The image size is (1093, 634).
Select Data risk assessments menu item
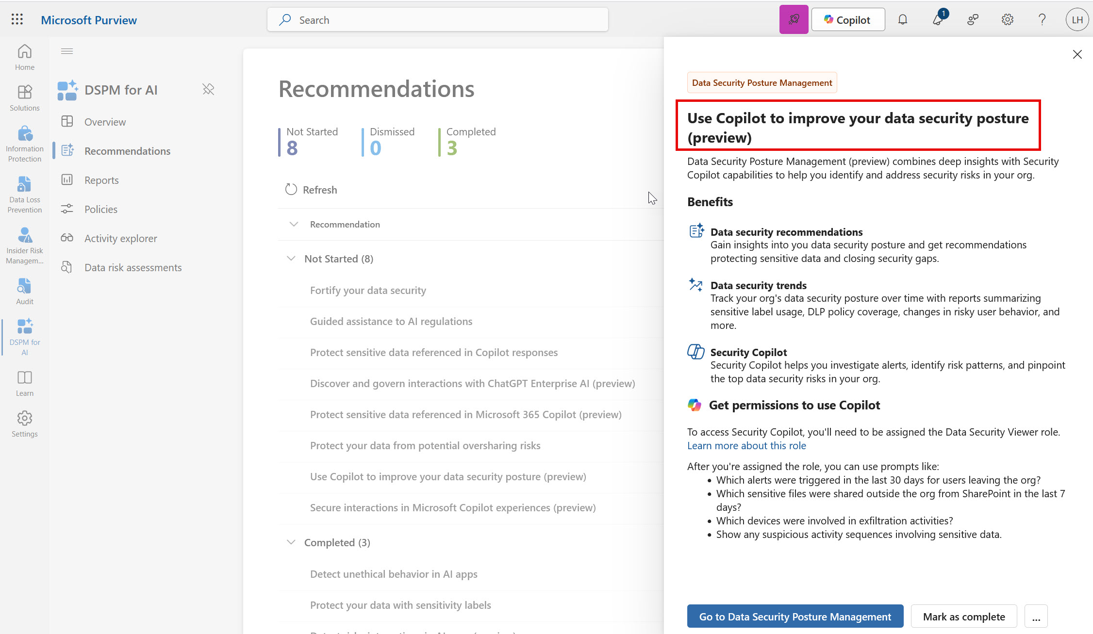(x=133, y=267)
